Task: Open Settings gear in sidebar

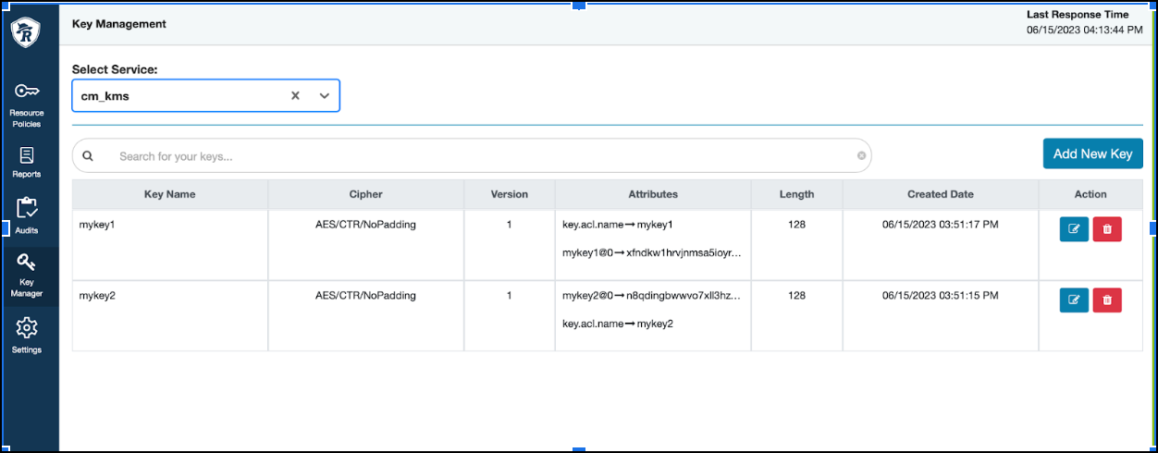Action: pos(27,335)
